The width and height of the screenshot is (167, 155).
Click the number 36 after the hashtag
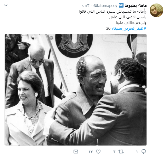[x=108, y=28]
